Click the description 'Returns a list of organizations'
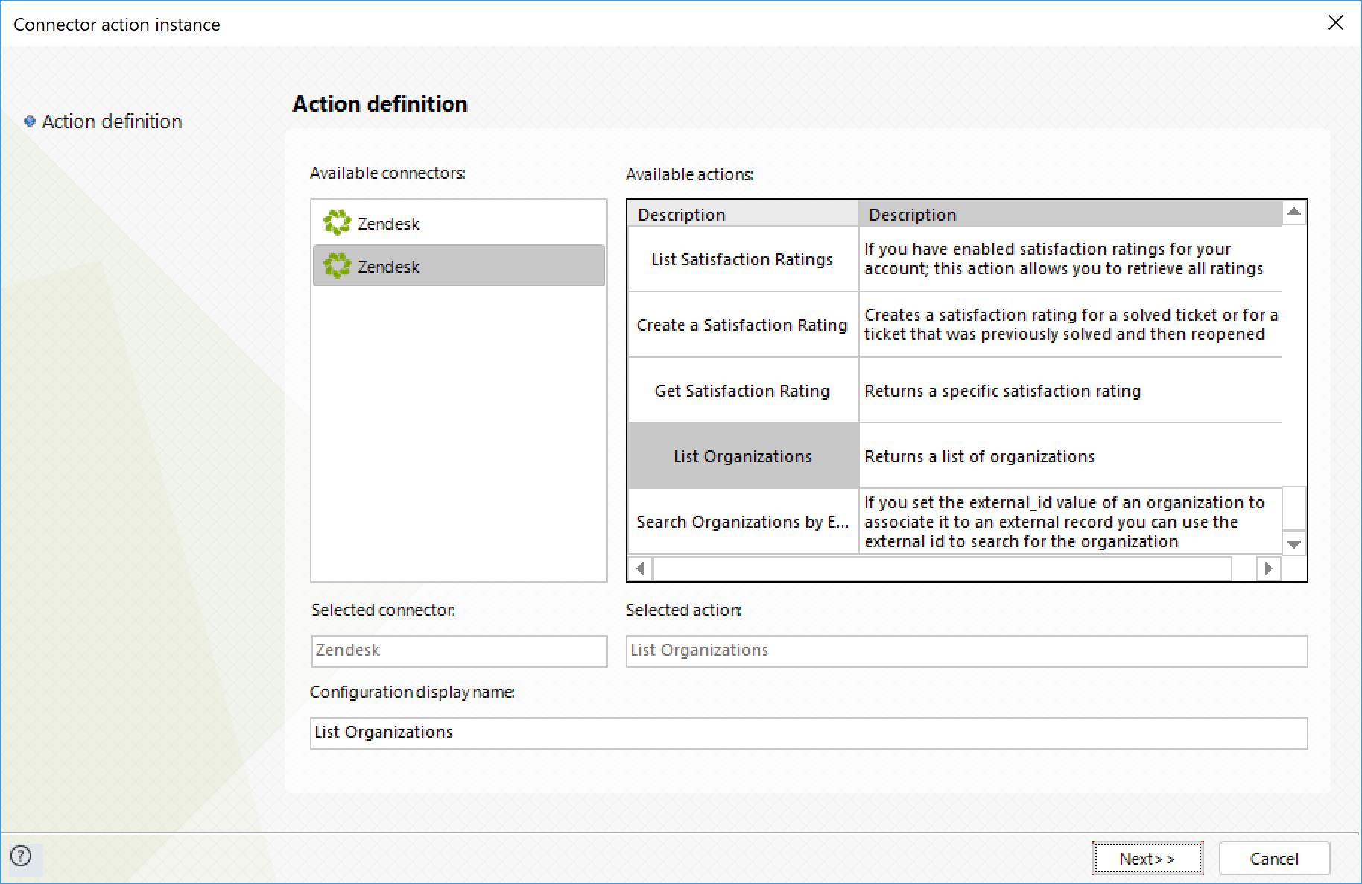This screenshot has width=1362, height=884. pos(979,456)
